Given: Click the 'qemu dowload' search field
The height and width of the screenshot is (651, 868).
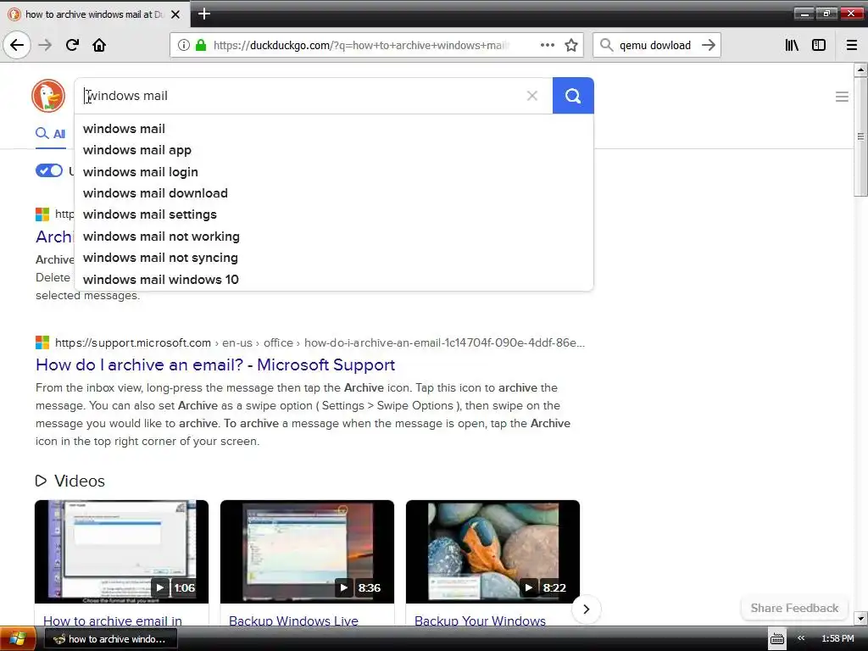Looking at the screenshot, I should tap(655, 46).
